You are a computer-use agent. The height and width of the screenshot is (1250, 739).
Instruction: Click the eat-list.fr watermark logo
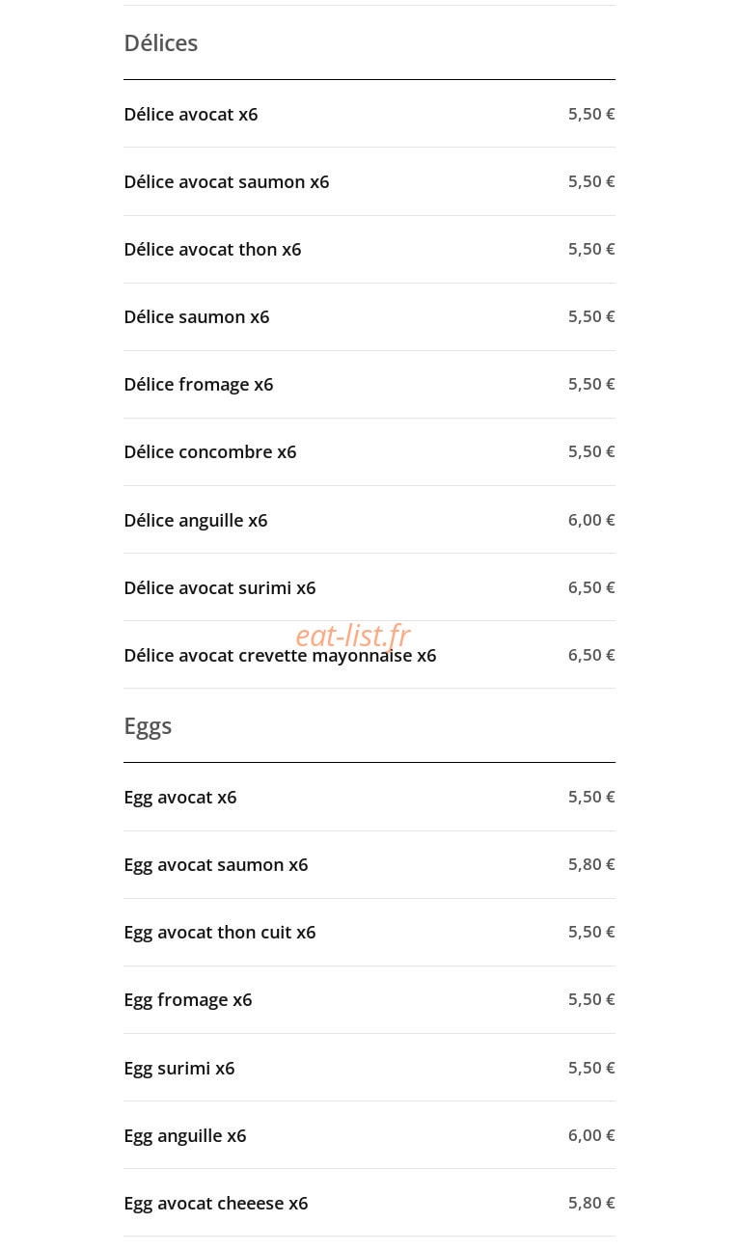pyautogui.click(x=353, y=636)
